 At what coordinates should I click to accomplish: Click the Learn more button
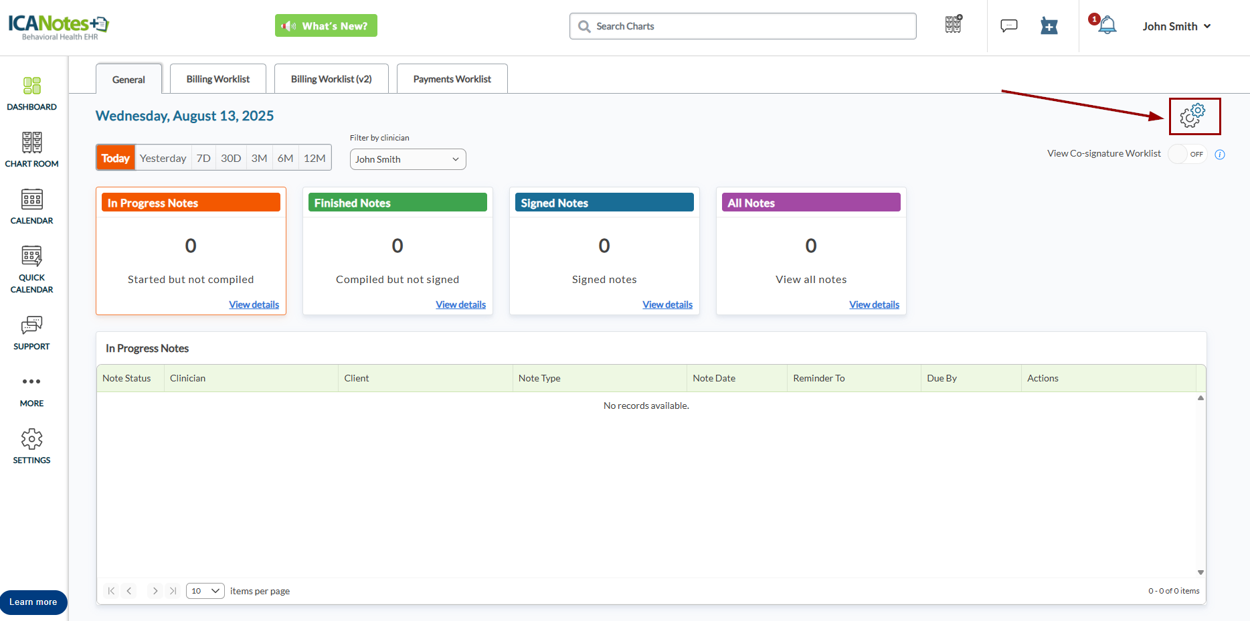pyautogui.click(x=33, y=602)
